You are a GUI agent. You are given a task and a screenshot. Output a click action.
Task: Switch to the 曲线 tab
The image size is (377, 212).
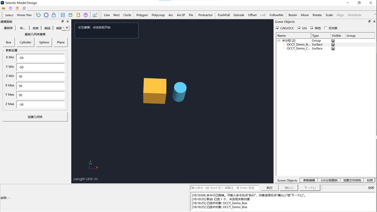(x=48, y=28)
